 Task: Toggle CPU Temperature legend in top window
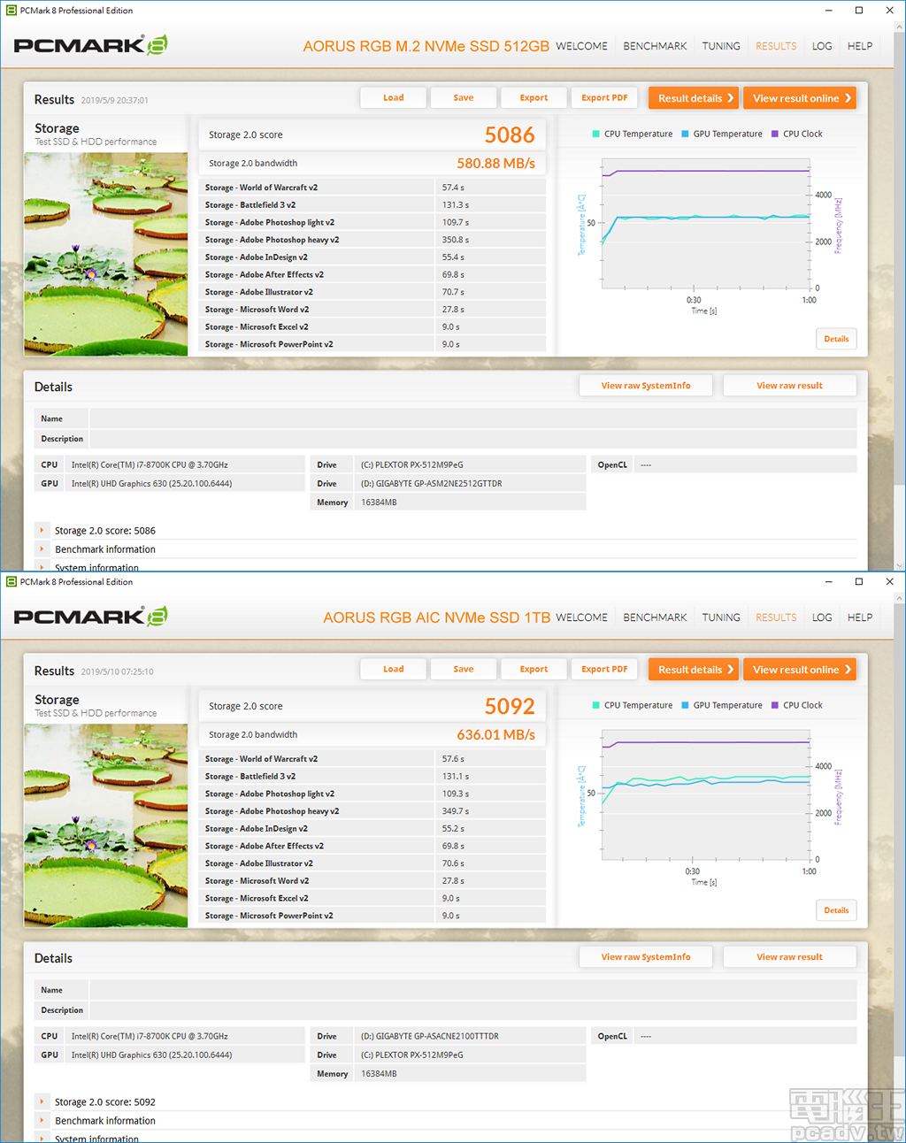[x=632, y=134]
